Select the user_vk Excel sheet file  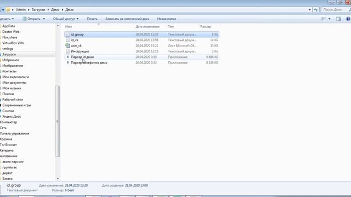[x=141, y=45]
